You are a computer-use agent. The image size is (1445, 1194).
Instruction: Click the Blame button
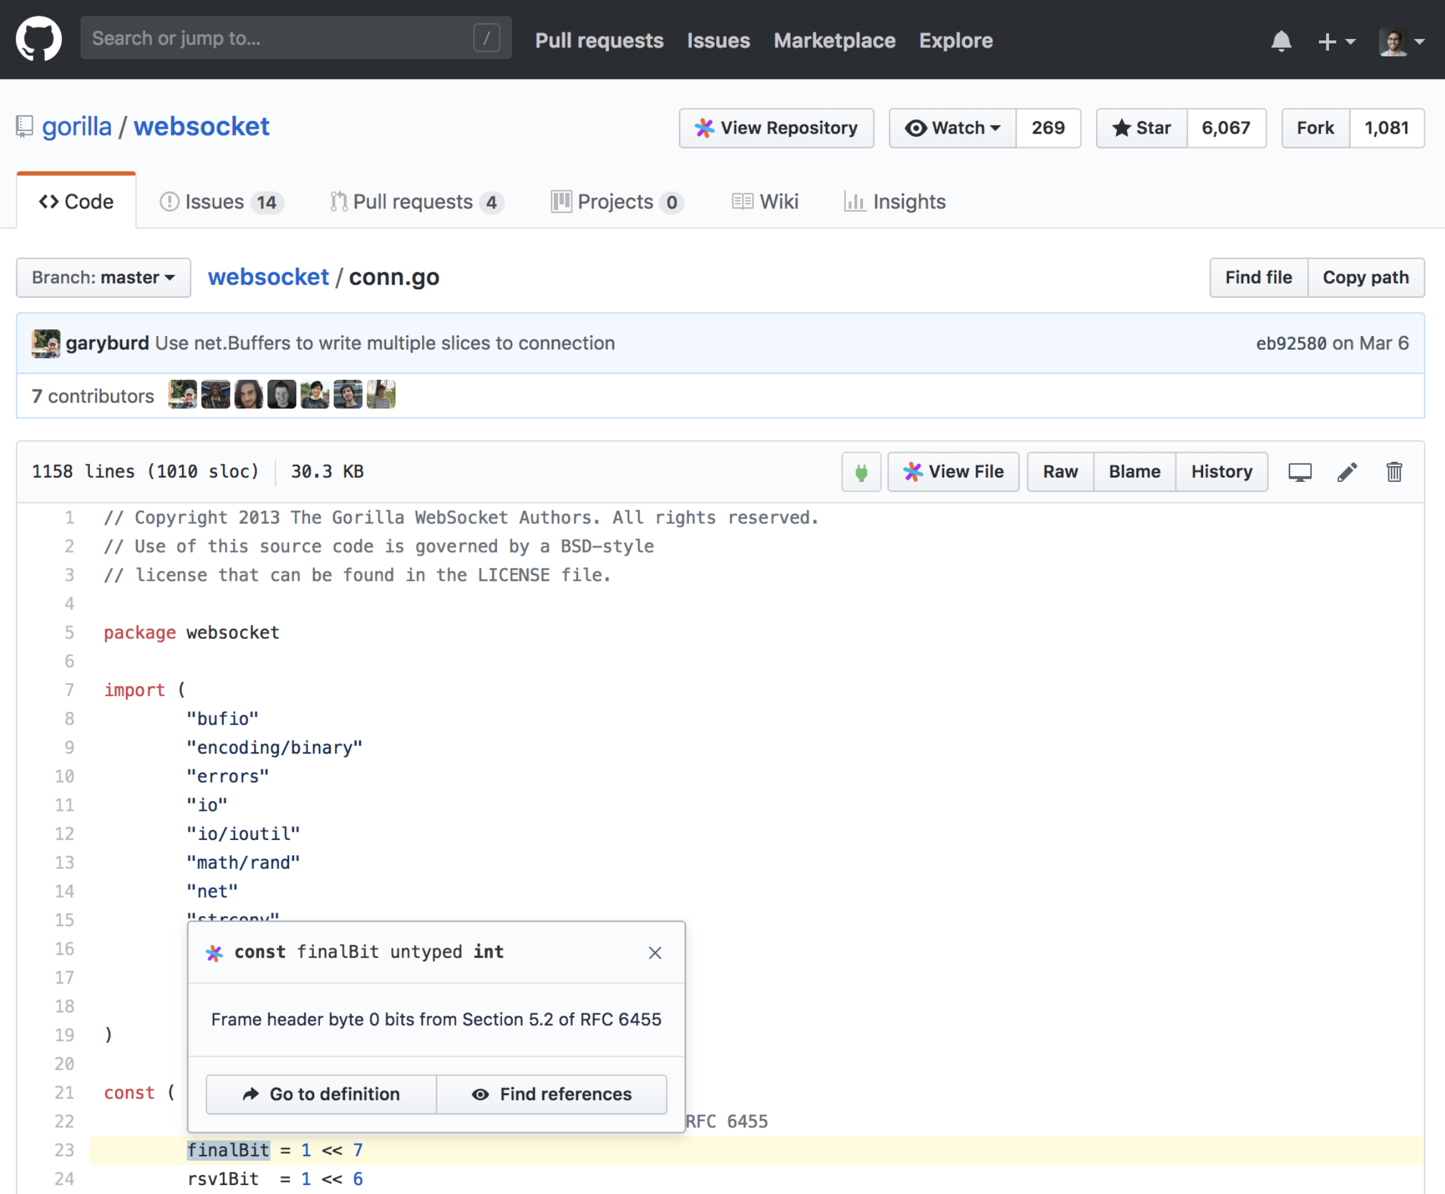(x=1134, y=472)
